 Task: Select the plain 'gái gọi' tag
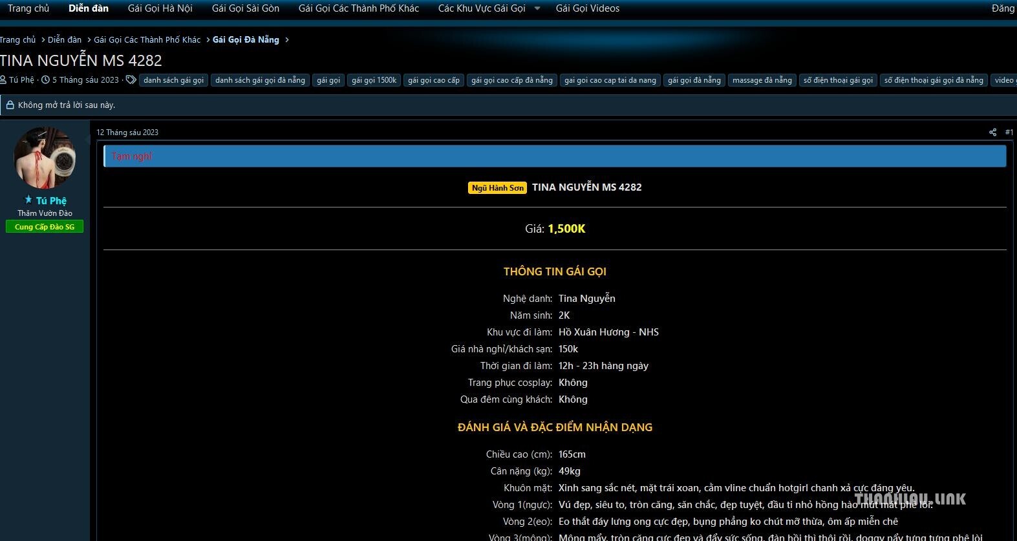(328, 80)
